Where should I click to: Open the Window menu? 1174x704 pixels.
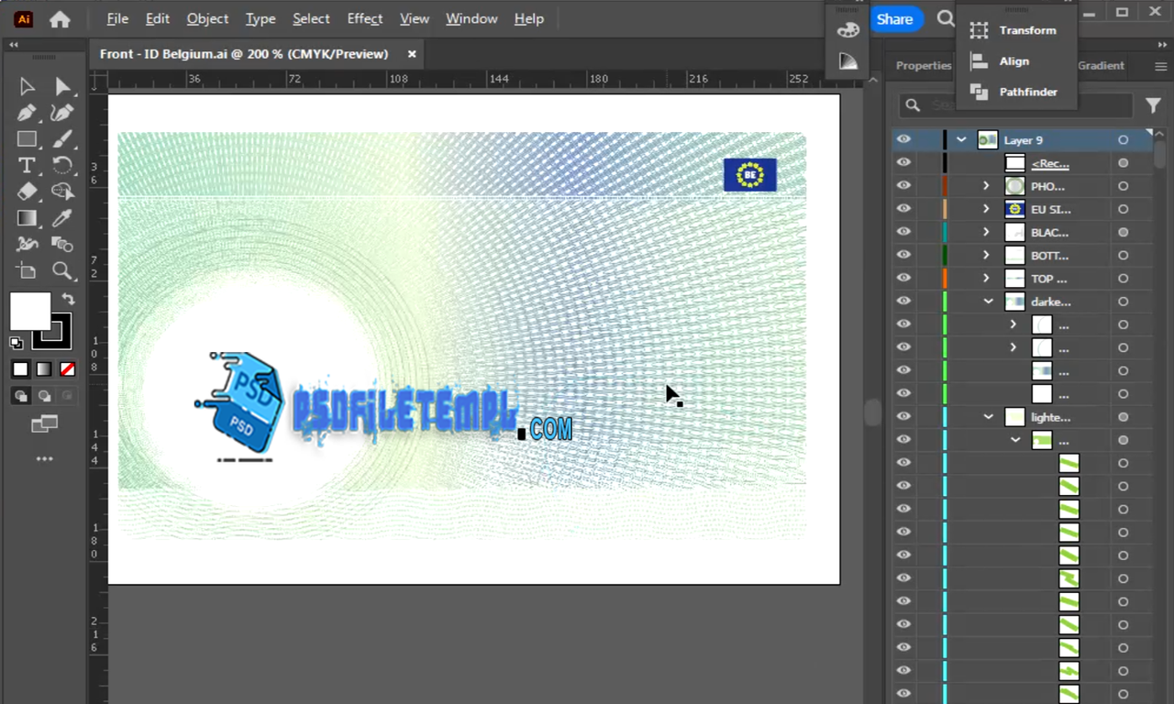click(471, 18)
